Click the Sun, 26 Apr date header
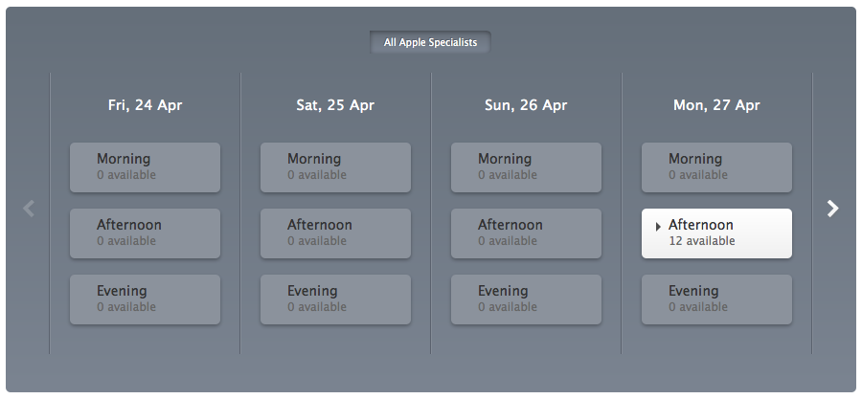 click(526, 105)
